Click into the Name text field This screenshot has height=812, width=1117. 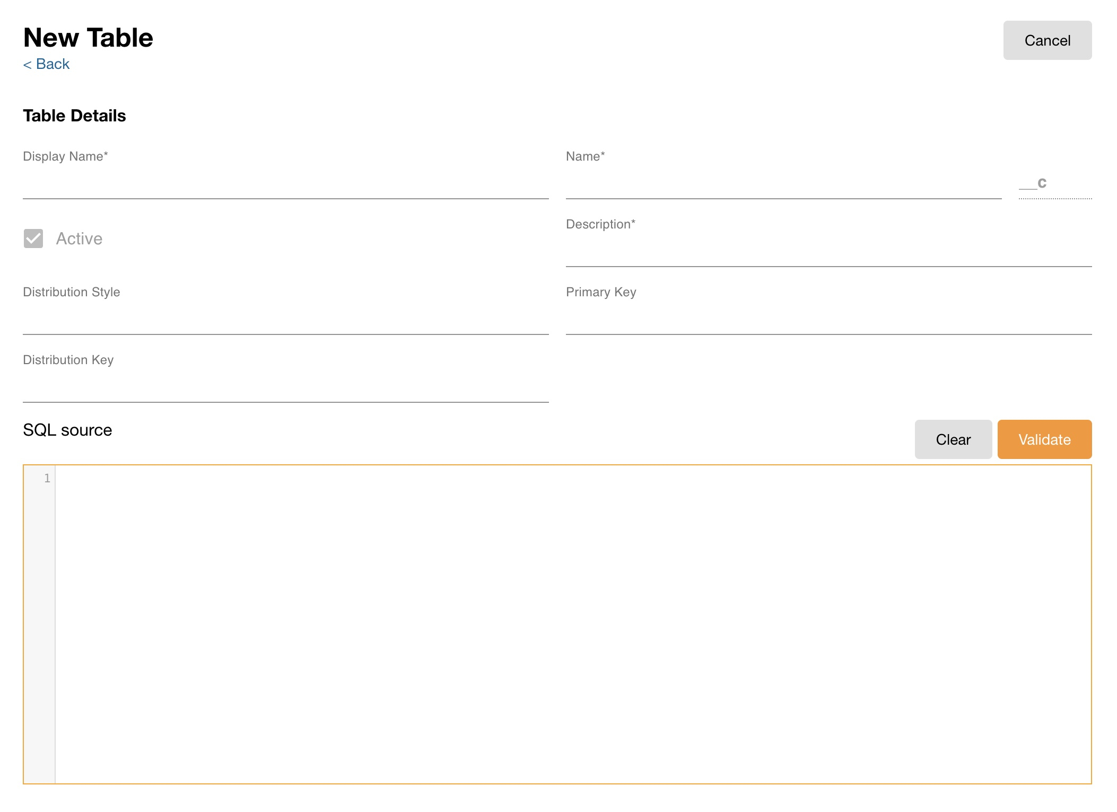coord(783,184)
